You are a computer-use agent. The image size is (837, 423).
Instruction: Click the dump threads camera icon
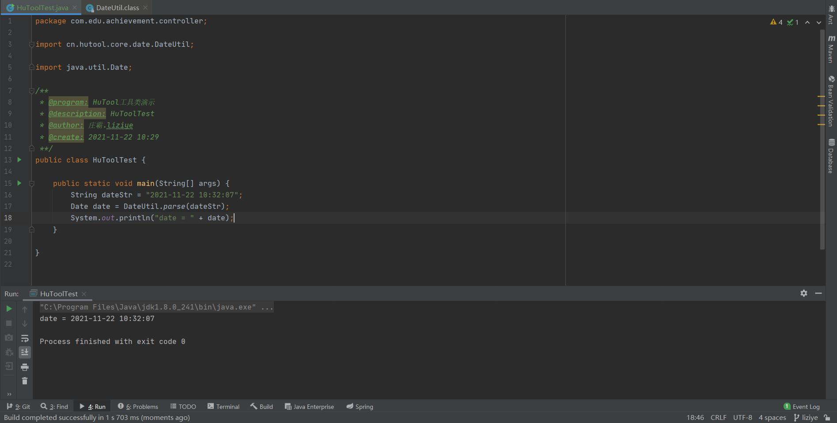(9, 338)
